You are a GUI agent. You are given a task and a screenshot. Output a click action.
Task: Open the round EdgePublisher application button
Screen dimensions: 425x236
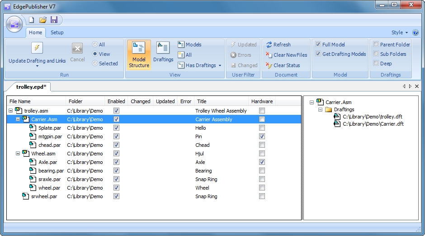click(x=14, y=24)
